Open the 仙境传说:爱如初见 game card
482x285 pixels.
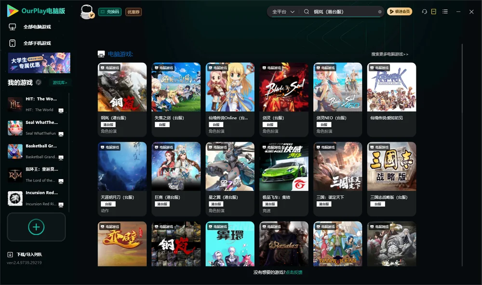391,99
